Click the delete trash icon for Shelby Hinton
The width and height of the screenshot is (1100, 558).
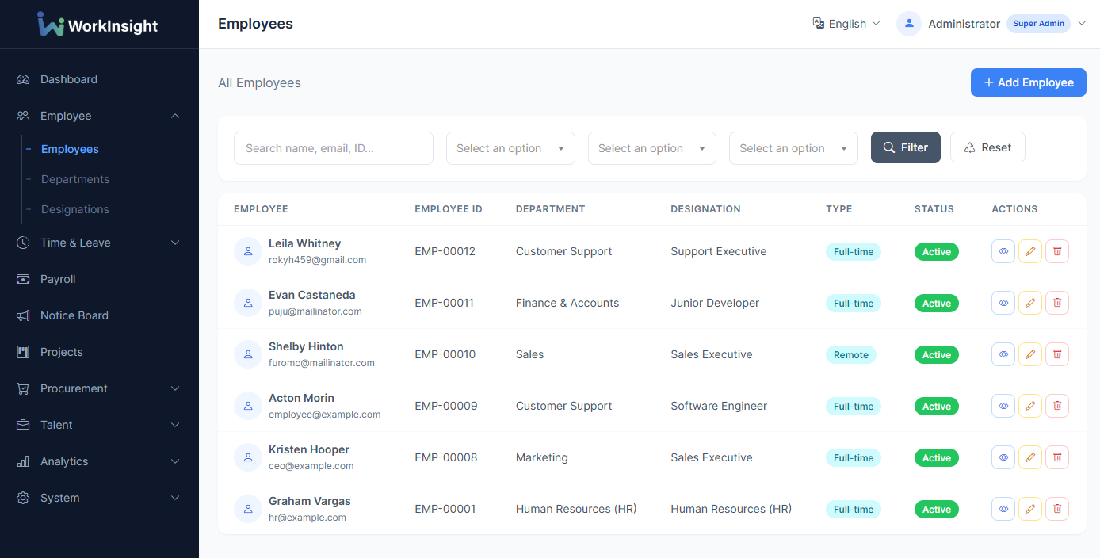click(1056, 354)
